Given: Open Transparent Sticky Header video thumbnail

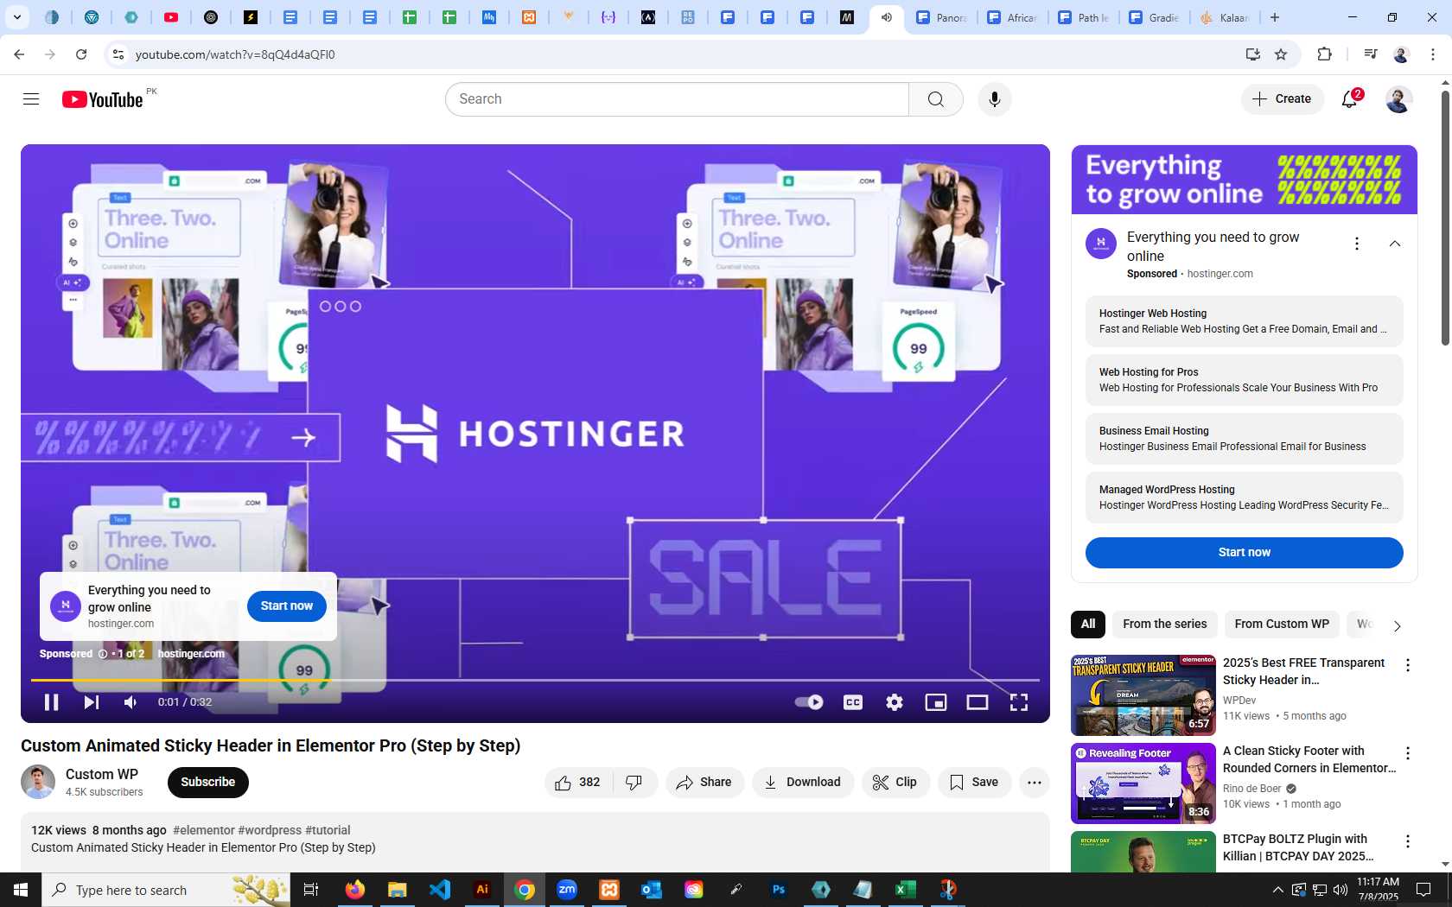Looking at the screenshot, I should [1143, 695].
